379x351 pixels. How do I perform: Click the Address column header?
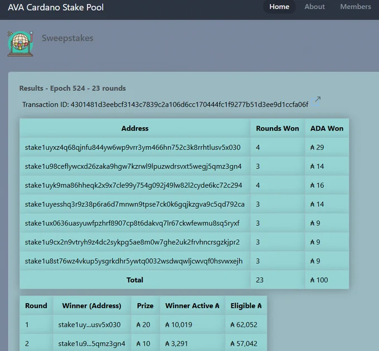coord(135,128)
